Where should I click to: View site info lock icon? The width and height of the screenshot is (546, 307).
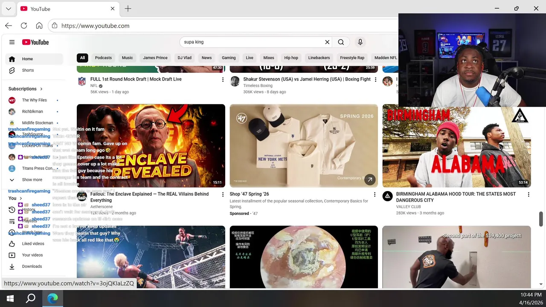coord(55,26)
